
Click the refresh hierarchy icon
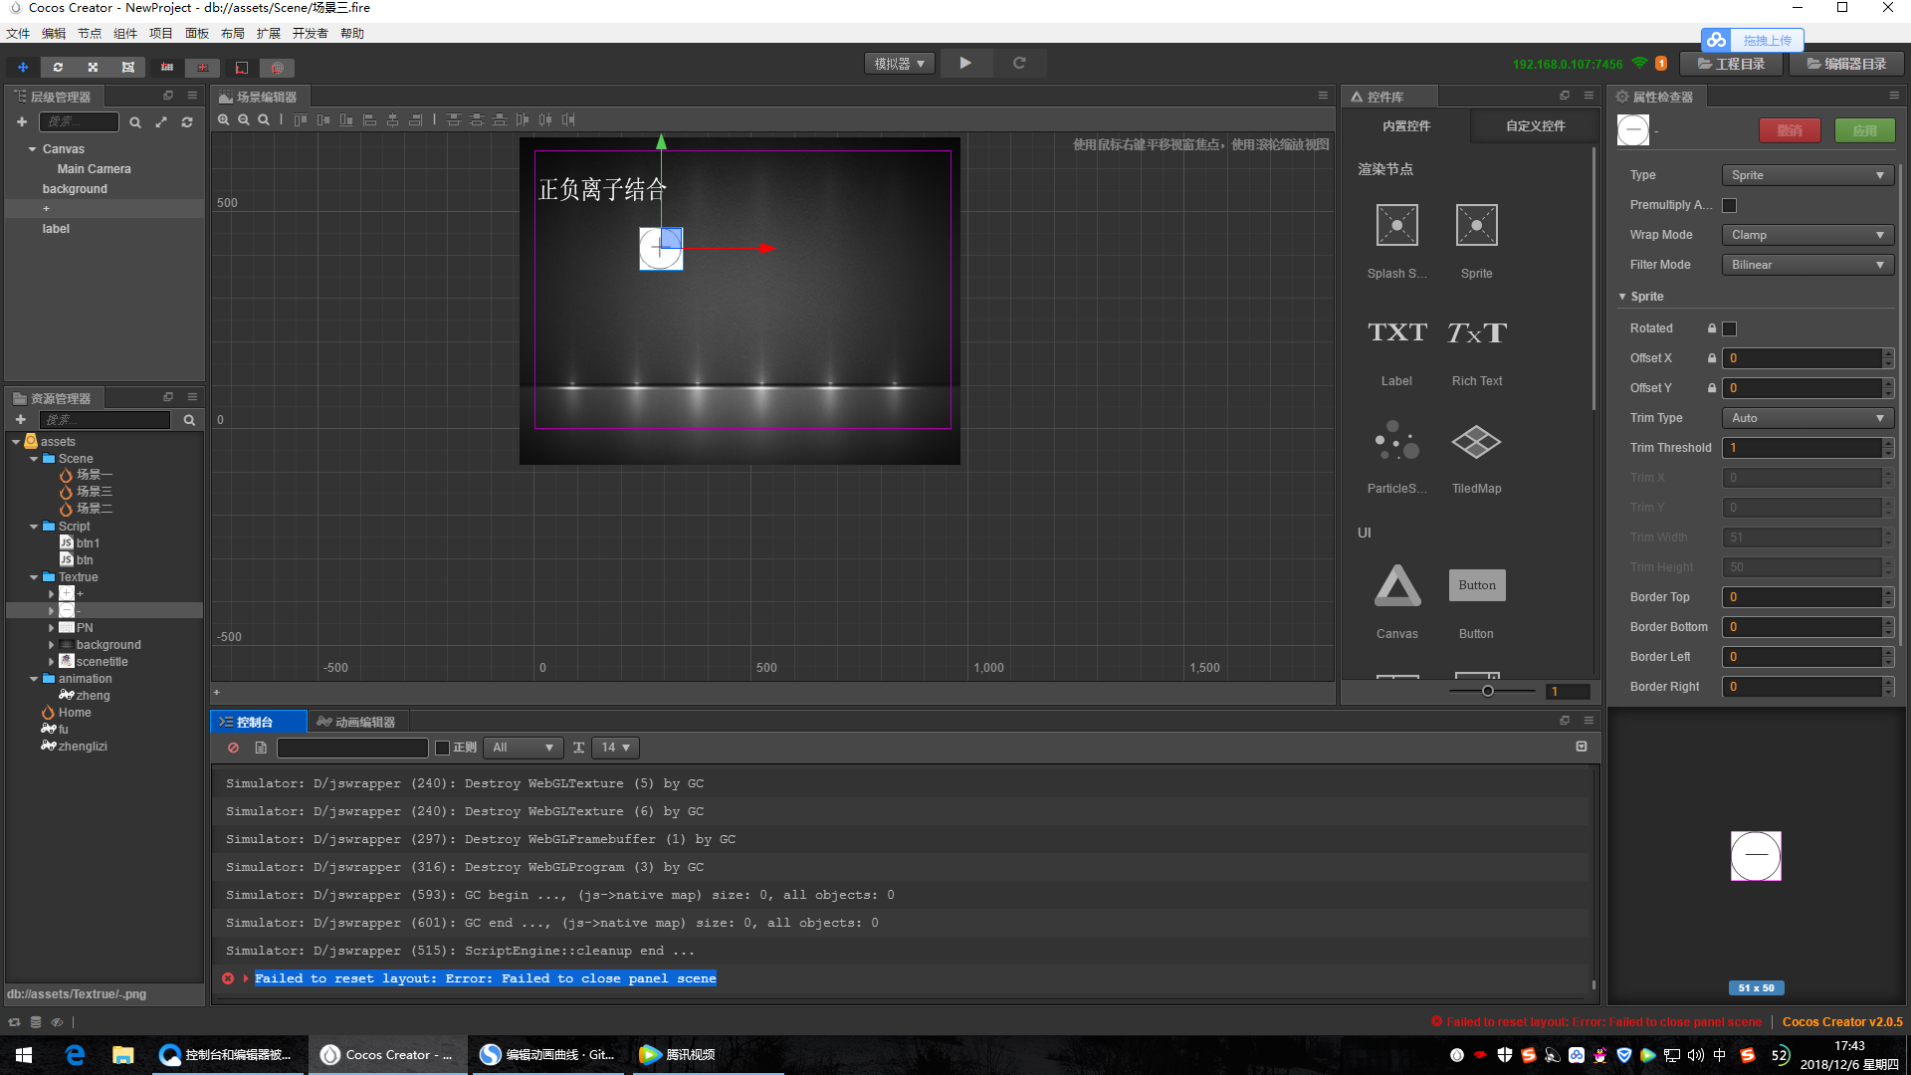pyautogui.click(x=187, y=121)
